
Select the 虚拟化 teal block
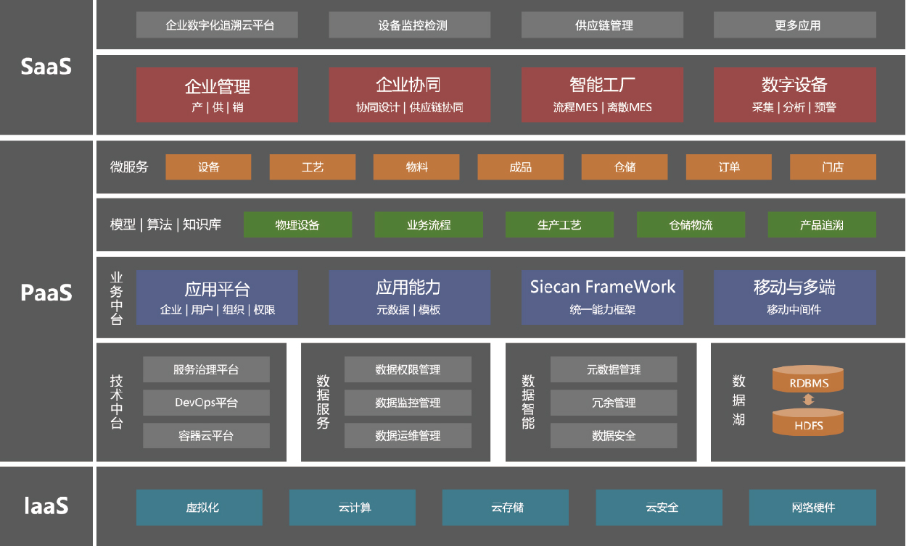tap(199, 508)
